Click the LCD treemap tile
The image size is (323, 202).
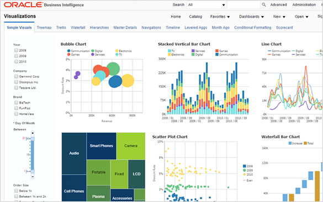[x=136, y=174]
